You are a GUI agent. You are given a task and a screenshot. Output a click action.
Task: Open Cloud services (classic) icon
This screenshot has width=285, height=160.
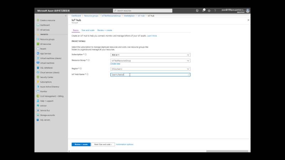coord(38,73)
